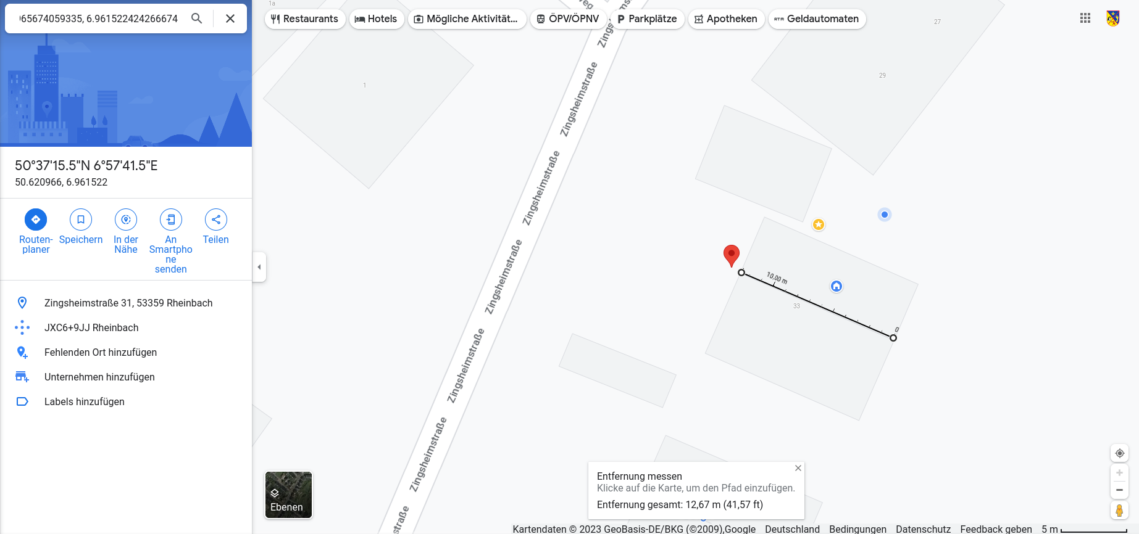Image resolution: width=1139 pixels, height=534 pixels.
Task: Collapse the side panel arrow
Action: pyautogui.click(x=259, y=267)
